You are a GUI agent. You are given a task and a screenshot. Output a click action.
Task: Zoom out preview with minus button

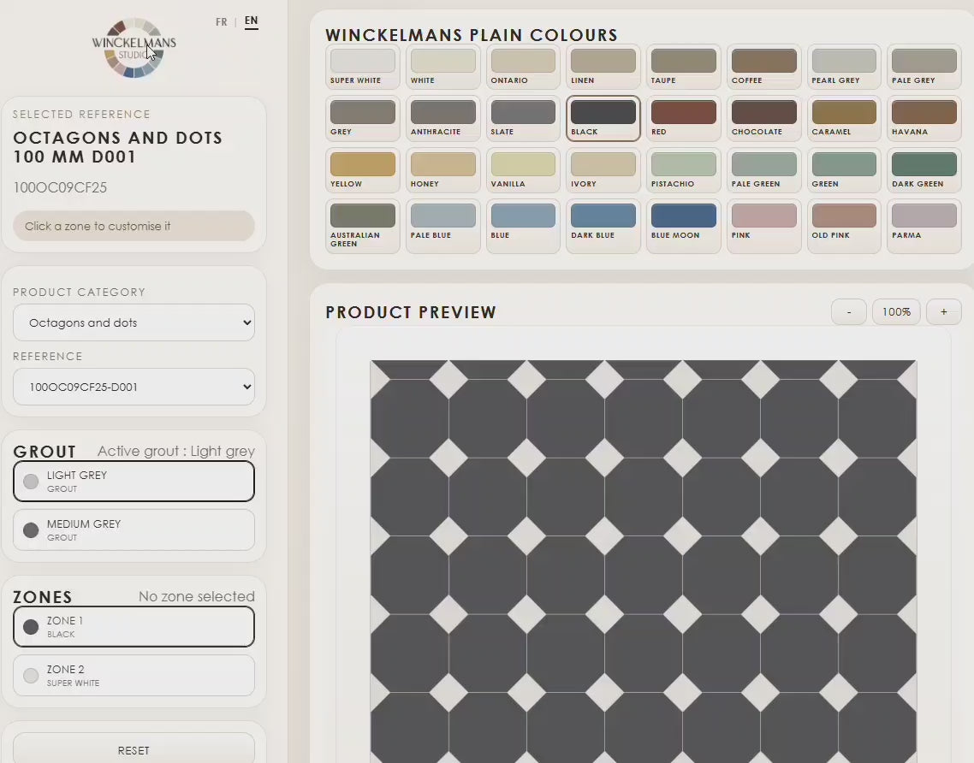point(848,311)
